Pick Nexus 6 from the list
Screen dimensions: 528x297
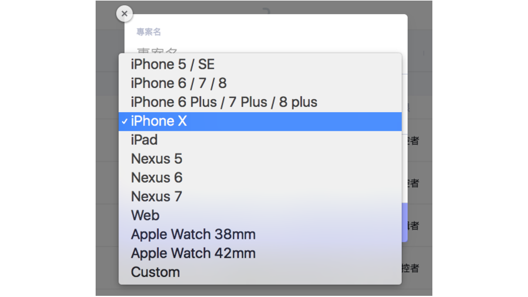[x=260, y=178]
